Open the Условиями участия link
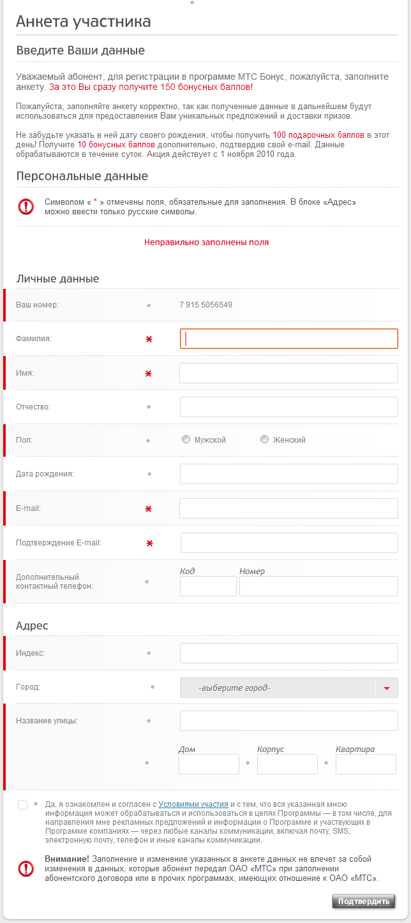411x923 pixels. (193, 804)
